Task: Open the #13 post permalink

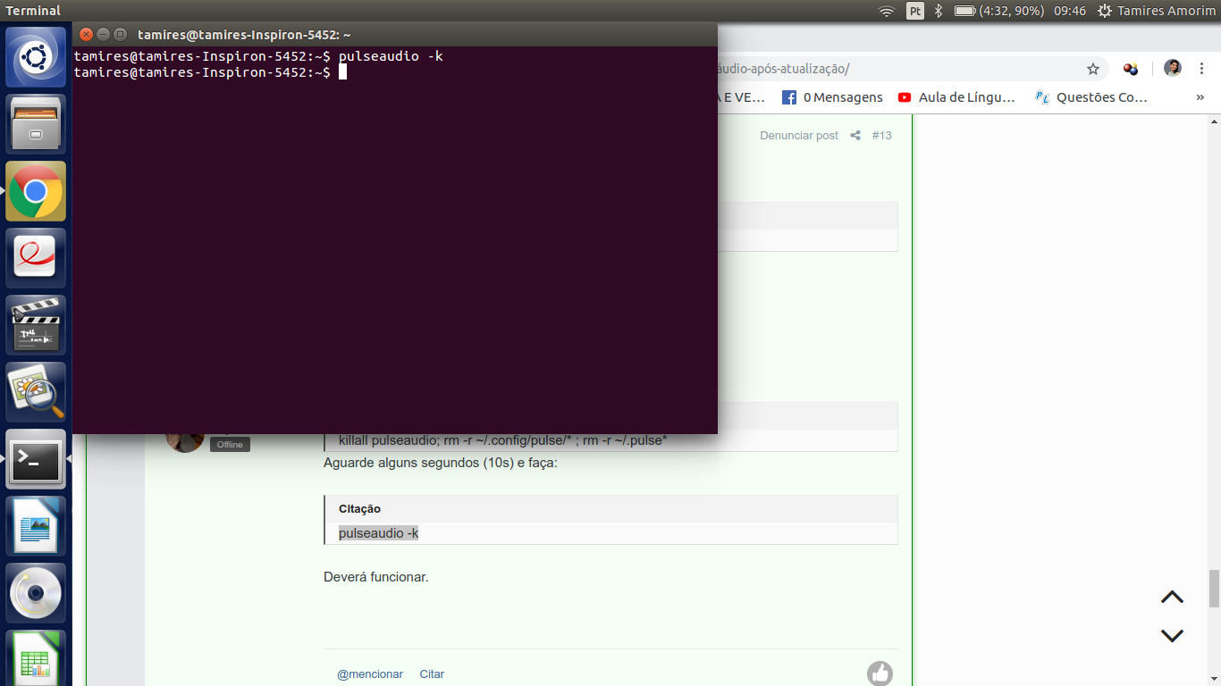Action: coord(881,136)
